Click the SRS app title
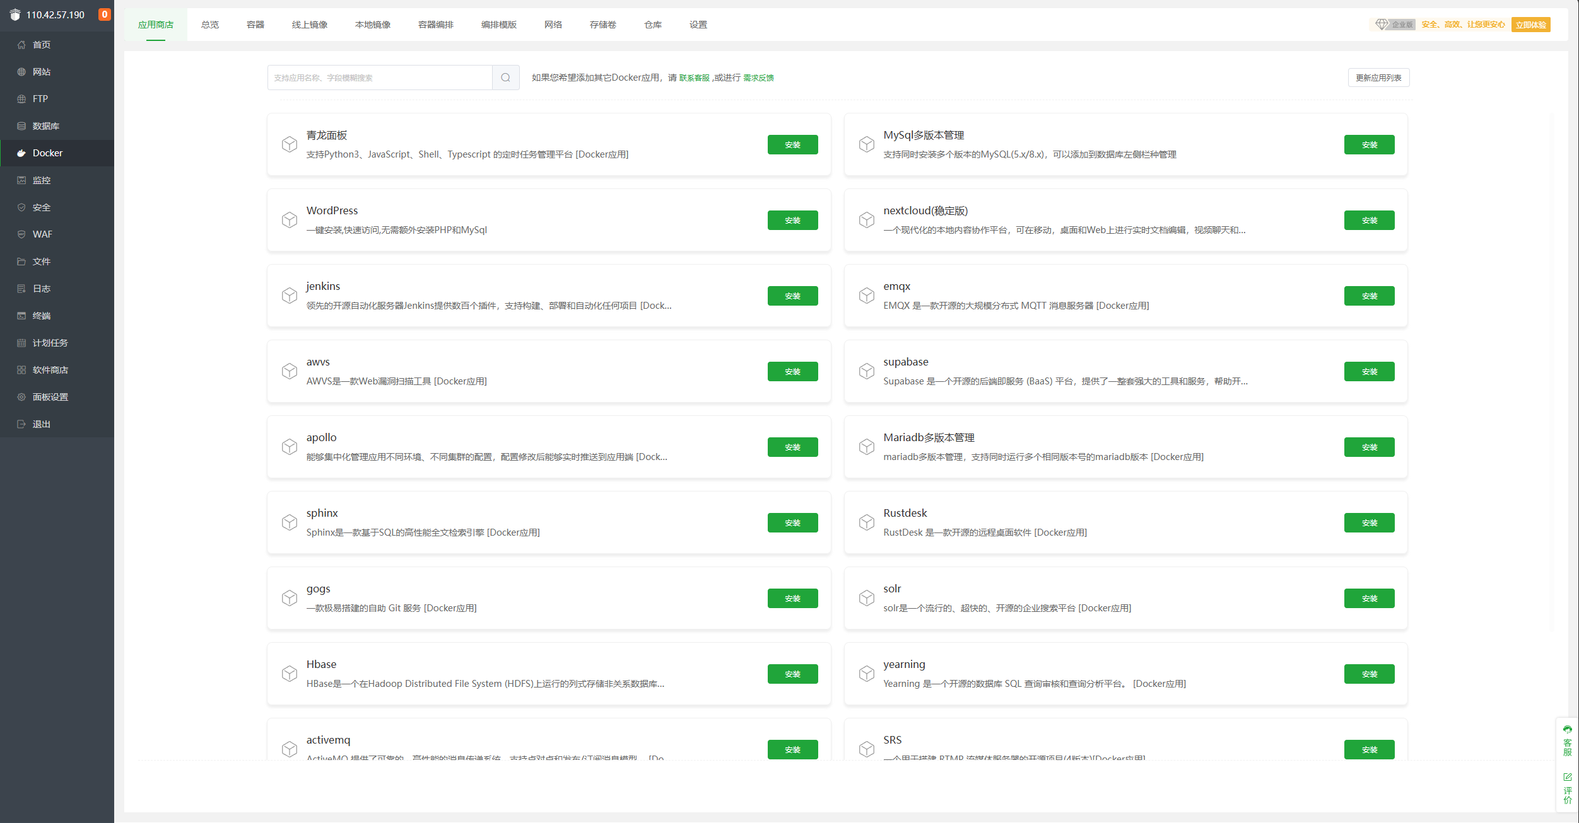Screen dimensions: 1579x823 [892, 740]
